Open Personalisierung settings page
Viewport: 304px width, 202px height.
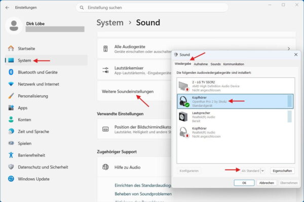coord(46,96)
